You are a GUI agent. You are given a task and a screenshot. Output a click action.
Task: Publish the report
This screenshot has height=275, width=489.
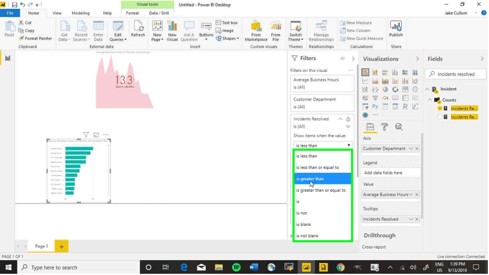(396, 29)
